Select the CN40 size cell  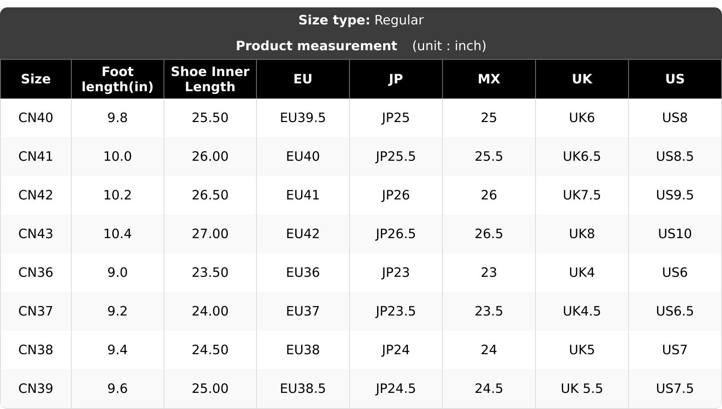coord(36,118)
